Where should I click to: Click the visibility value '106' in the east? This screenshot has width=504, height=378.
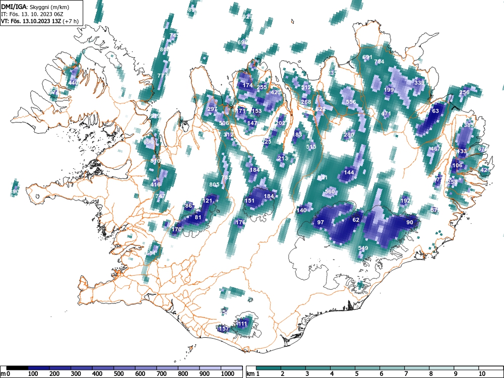457,165
